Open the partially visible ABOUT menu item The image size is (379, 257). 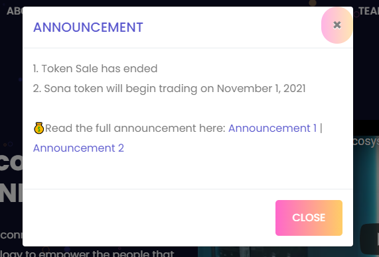point(15,11)
